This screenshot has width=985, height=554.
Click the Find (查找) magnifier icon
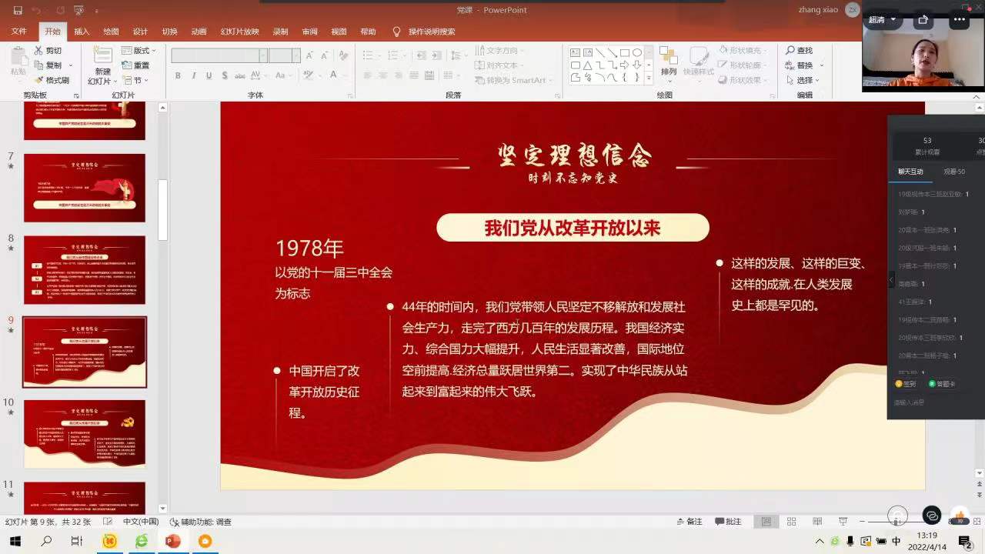click(x=790, y=51)
